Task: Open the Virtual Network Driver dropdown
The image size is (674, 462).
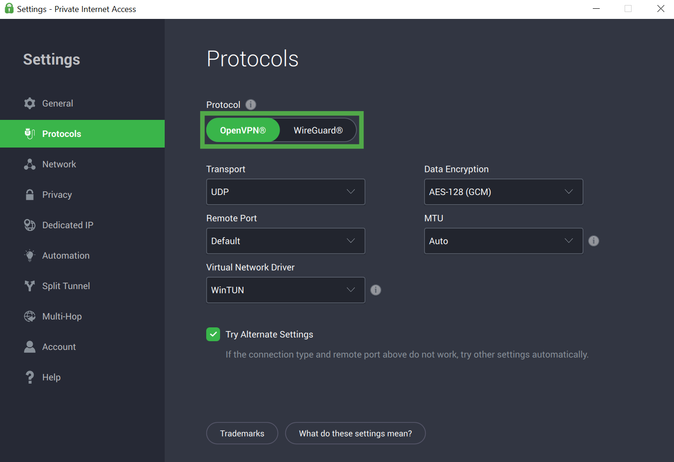Action: [x=286, y=290]
